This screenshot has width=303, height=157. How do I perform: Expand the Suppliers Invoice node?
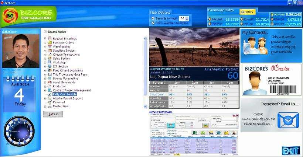[45, 50]
